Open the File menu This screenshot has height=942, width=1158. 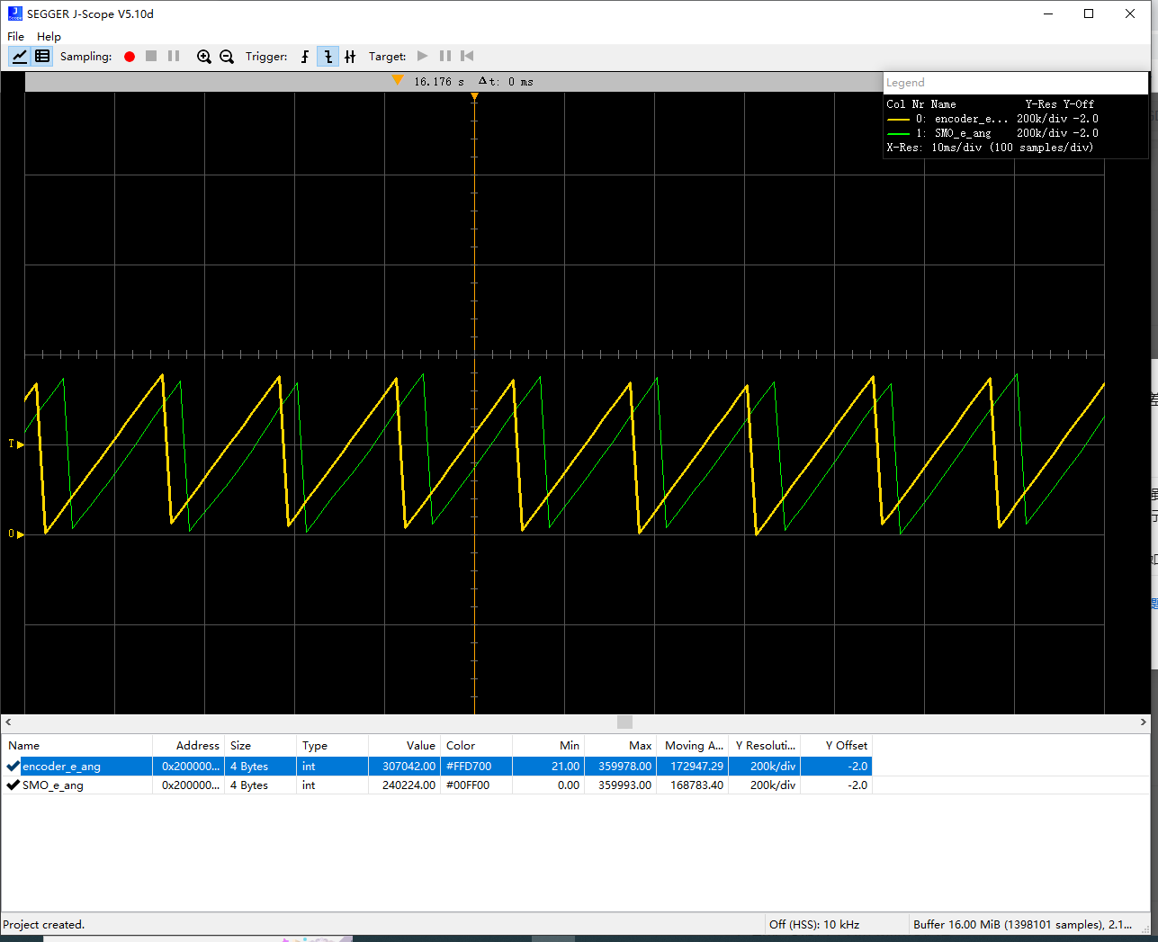[x=15, y=36]
